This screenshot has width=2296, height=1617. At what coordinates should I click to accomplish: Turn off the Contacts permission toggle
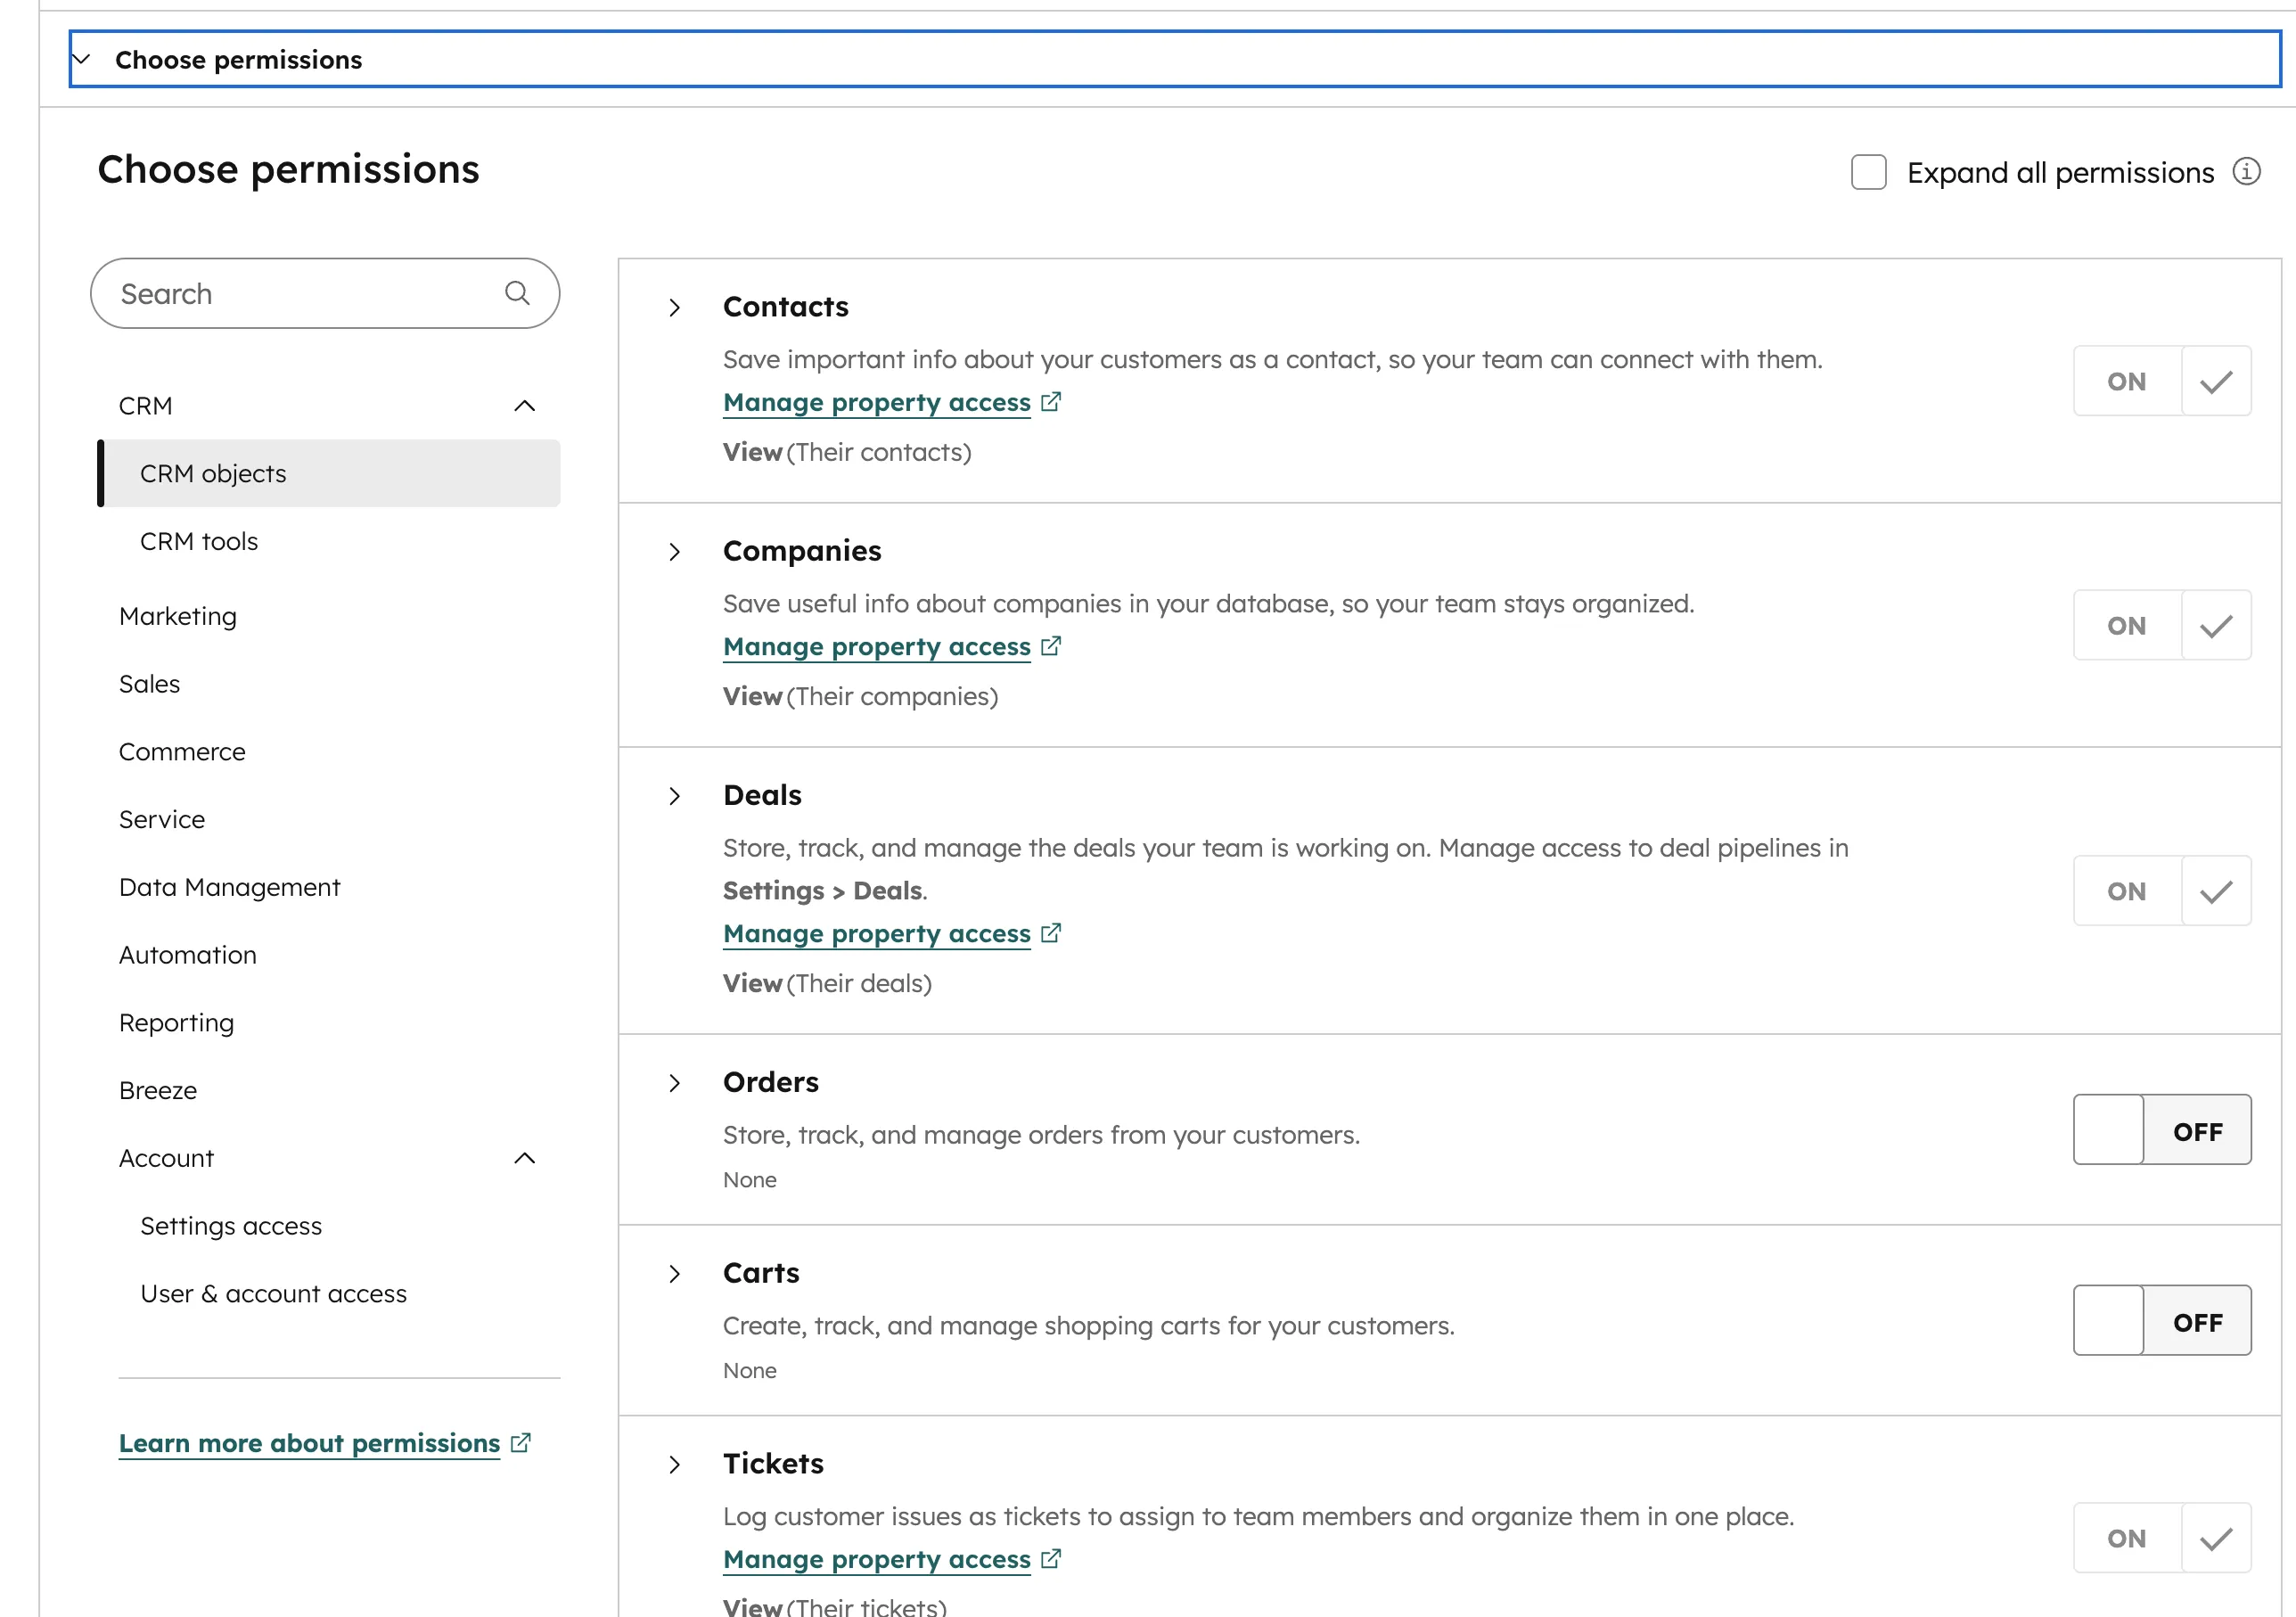coord(2126,381)
